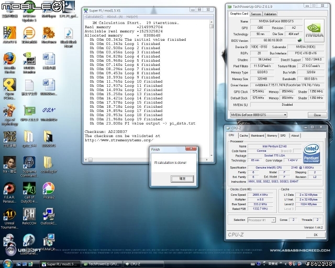Open the About...(A) menu in Super PI
The width and height of the screenshot is (335, 268).
pos(115,17)
